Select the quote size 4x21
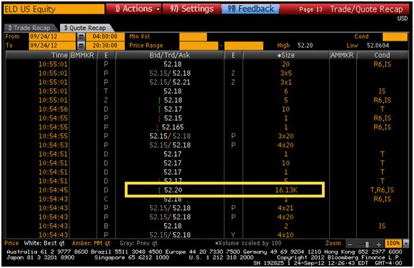 [x=286, y=208]
